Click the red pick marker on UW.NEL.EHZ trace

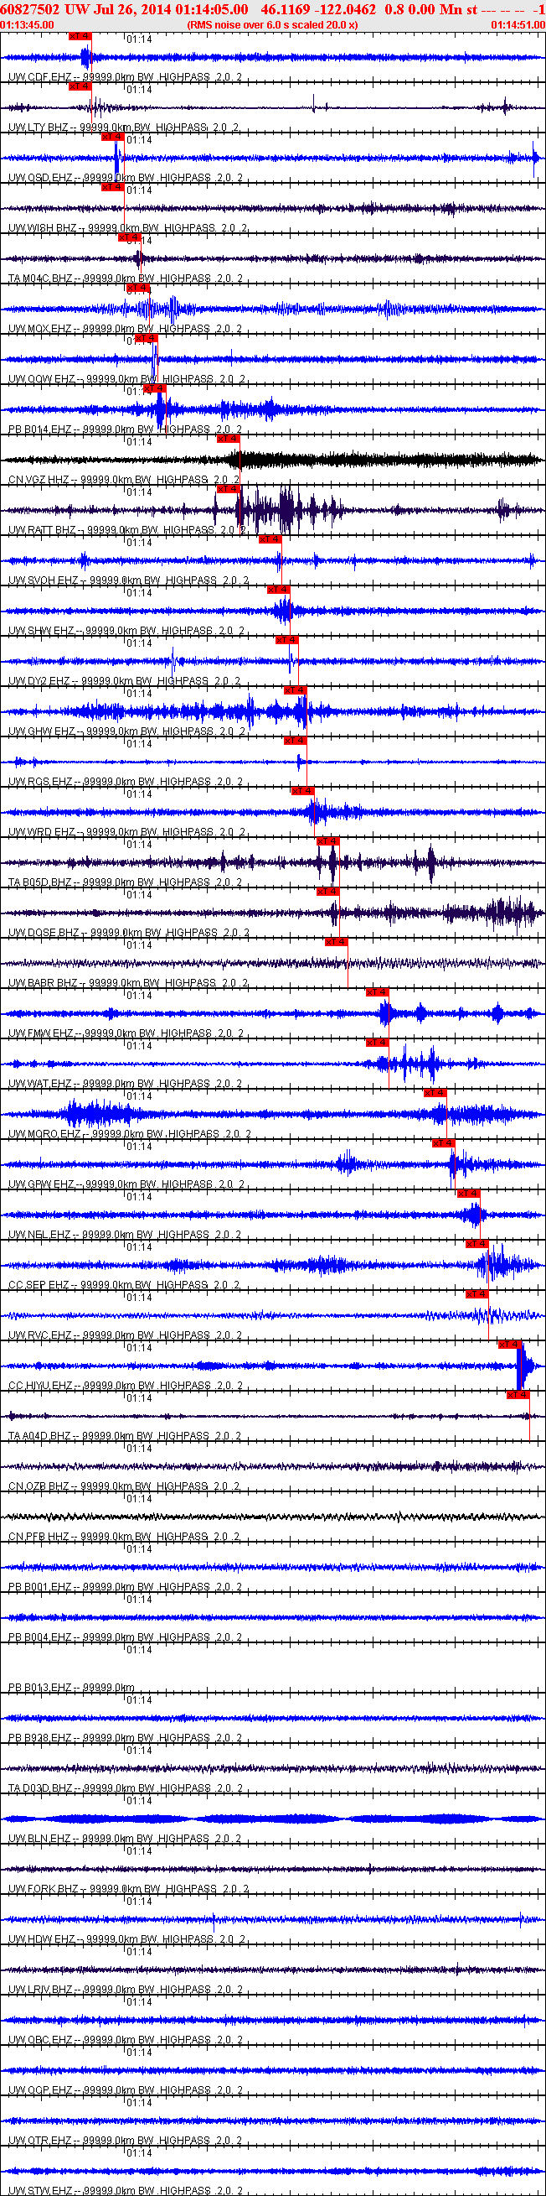[470, 1193]
